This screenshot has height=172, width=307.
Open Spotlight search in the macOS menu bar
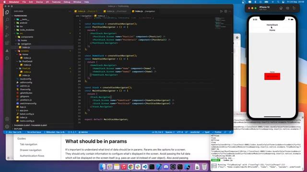(278, 2)
